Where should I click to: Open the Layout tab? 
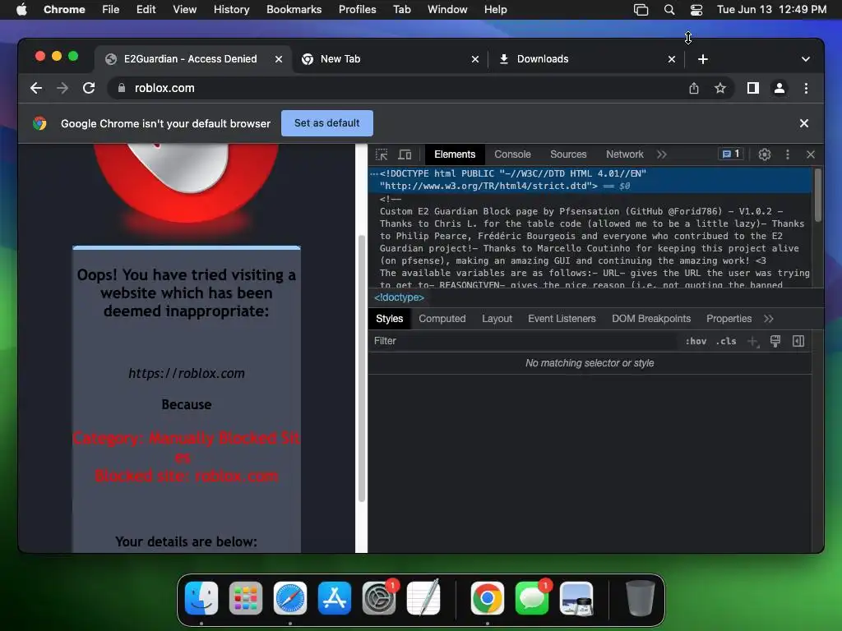[497, 319]
